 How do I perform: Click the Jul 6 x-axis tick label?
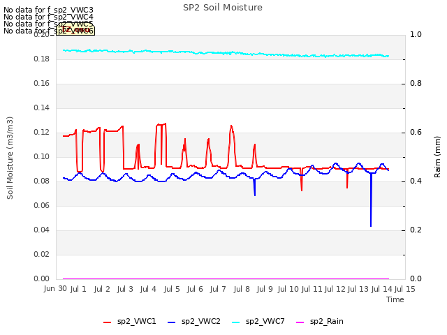coord(195,289)
